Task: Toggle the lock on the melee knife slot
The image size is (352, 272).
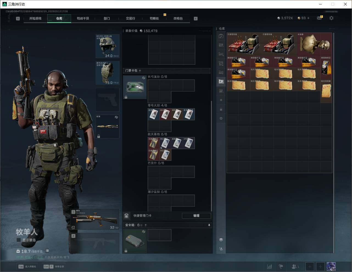Action: 99,136
